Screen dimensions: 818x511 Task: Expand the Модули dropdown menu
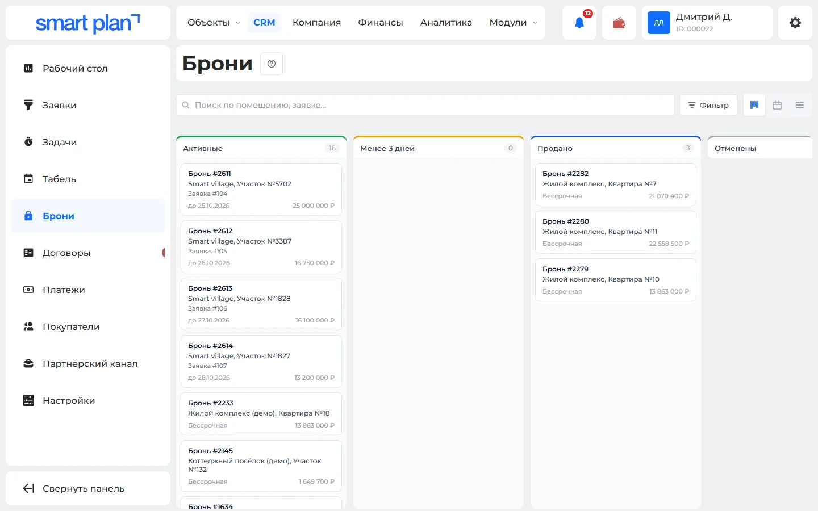pyautogui.click(x=513, y=23)
